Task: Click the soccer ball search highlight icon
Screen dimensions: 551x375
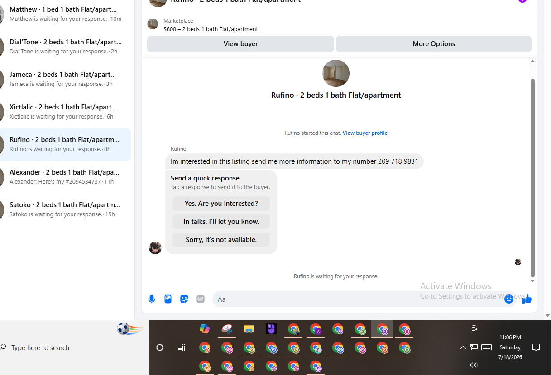Action: point(130,329)
